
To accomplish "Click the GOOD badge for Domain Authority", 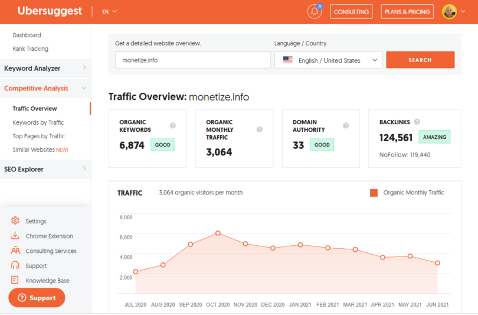I will coord(322,145).
